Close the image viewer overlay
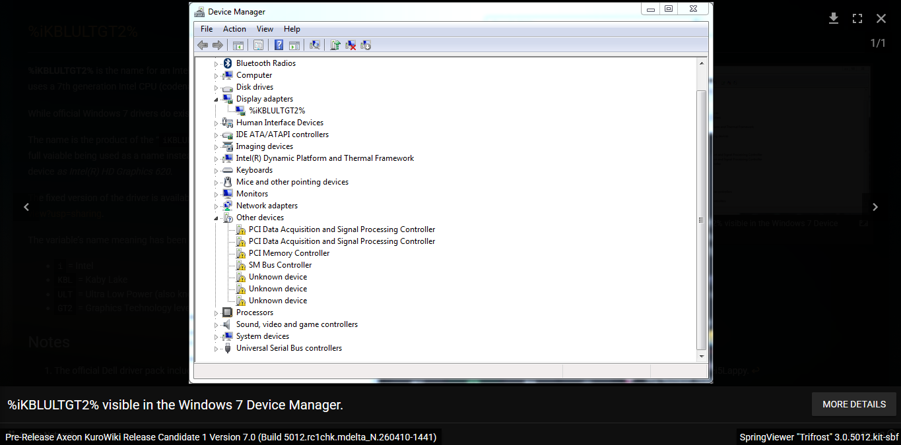Image resolution: width=901 pixels, height=445 pixels. 881,18
